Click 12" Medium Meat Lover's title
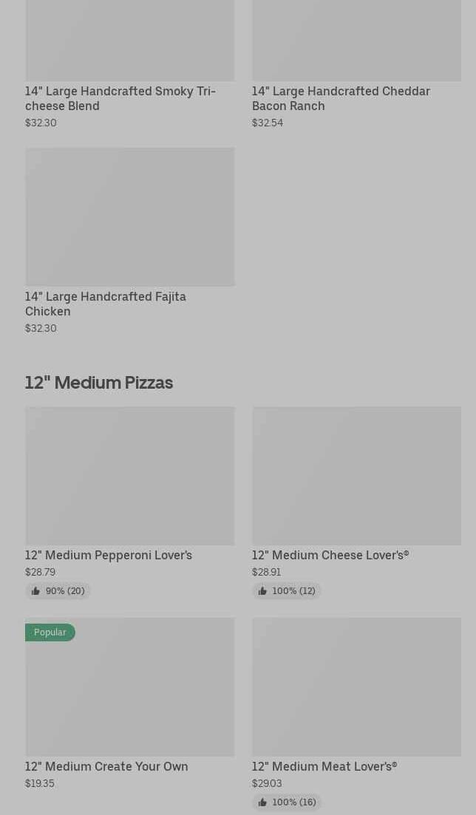This screenshot has height=815, width=476. pyautogui.click(x=324, y=766)
